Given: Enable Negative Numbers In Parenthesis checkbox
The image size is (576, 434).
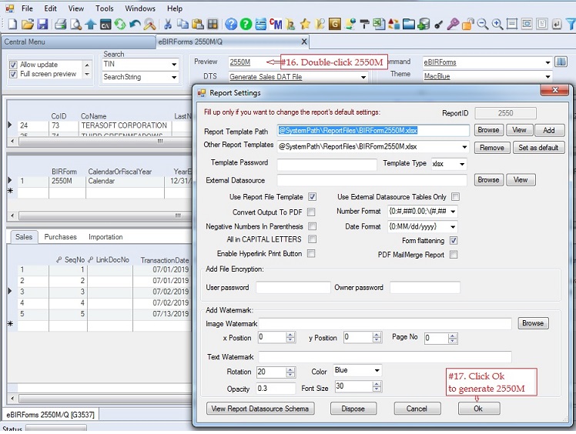Looking at the screenshot, I should 312,226.
